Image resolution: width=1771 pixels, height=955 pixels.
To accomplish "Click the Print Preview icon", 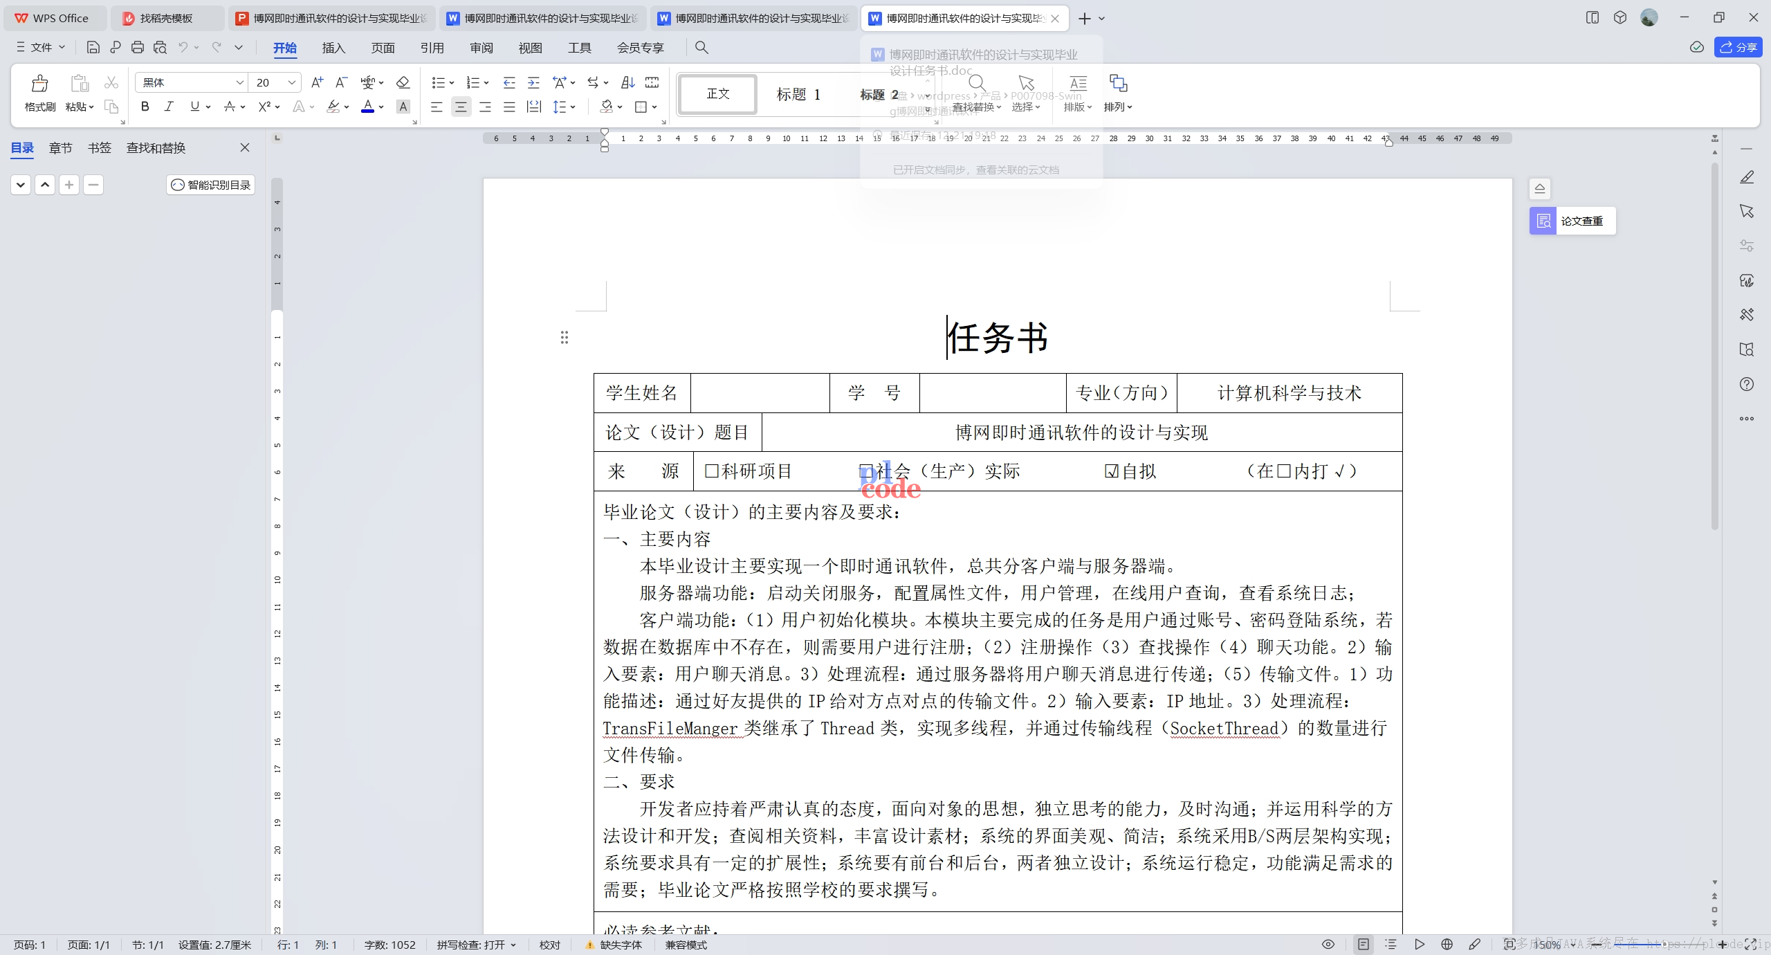I will tap(160, 47).
